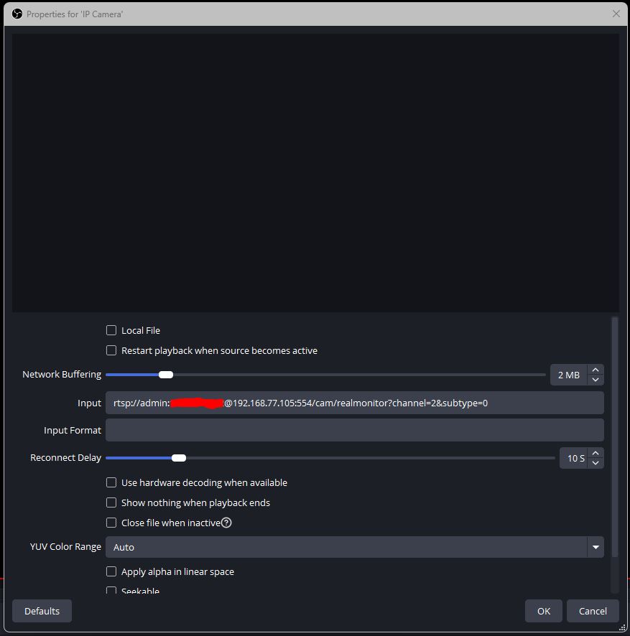Close the IP Camera properties window
Screen dimensions: 630x636
[616, 14]
